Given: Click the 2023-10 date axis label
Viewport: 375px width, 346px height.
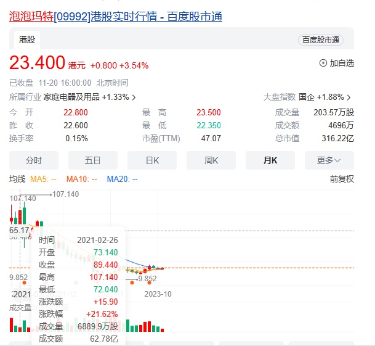Looking at the screenshot, I should tap(158, 294).
